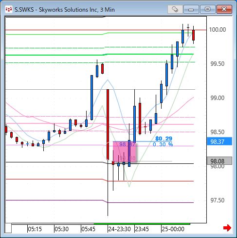This screenshot has height=238, width=237.
Task: Click the gray 98.08 price marker
Action: coord(219,161)
